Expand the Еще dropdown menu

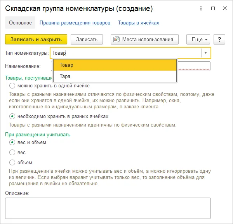(x=198, y=39)
